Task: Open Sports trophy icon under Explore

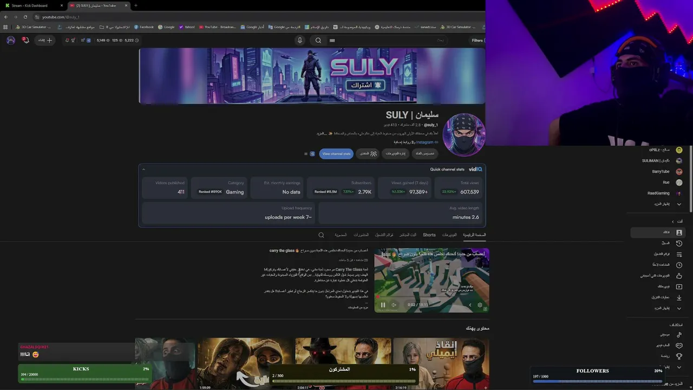Action: pos(679,356)
